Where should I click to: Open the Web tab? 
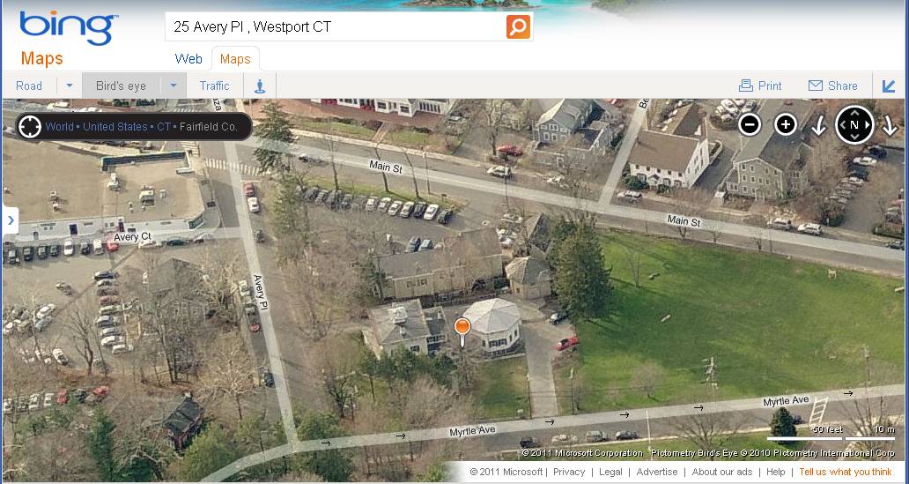(x=188, y=59)
